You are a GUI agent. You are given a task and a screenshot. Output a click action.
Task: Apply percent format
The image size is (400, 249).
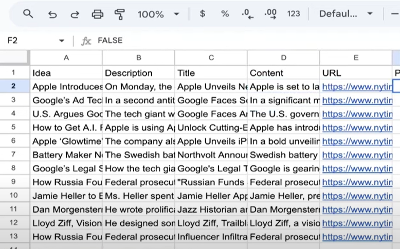pyautogui.click(x=225, y=14)
